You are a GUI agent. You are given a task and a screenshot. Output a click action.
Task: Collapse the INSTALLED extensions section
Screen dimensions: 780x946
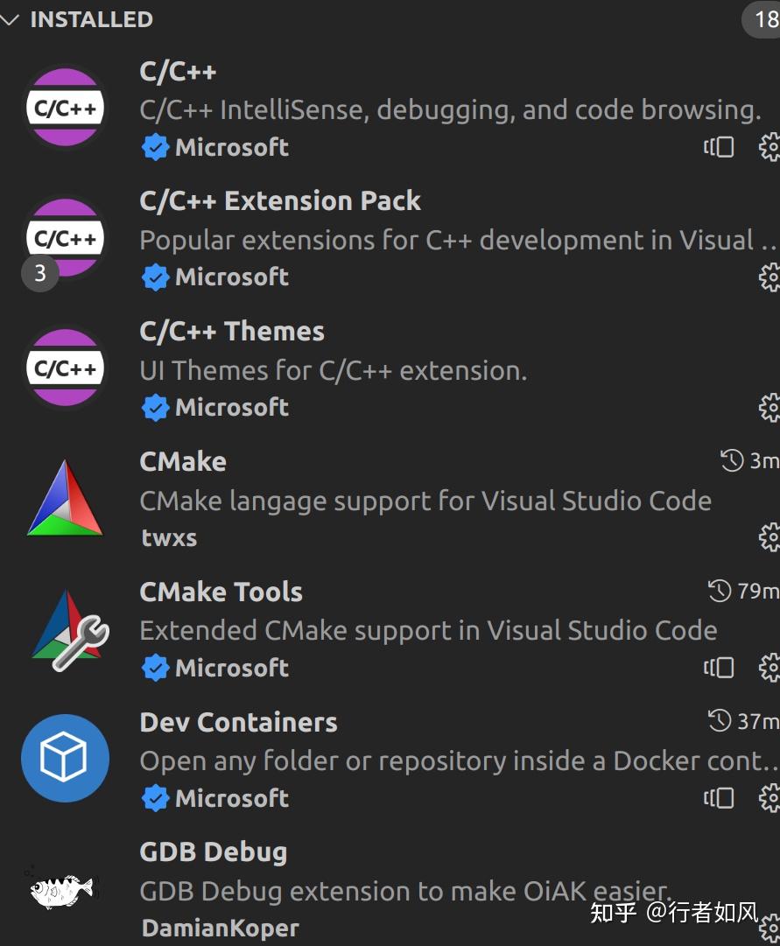point(11,19)
